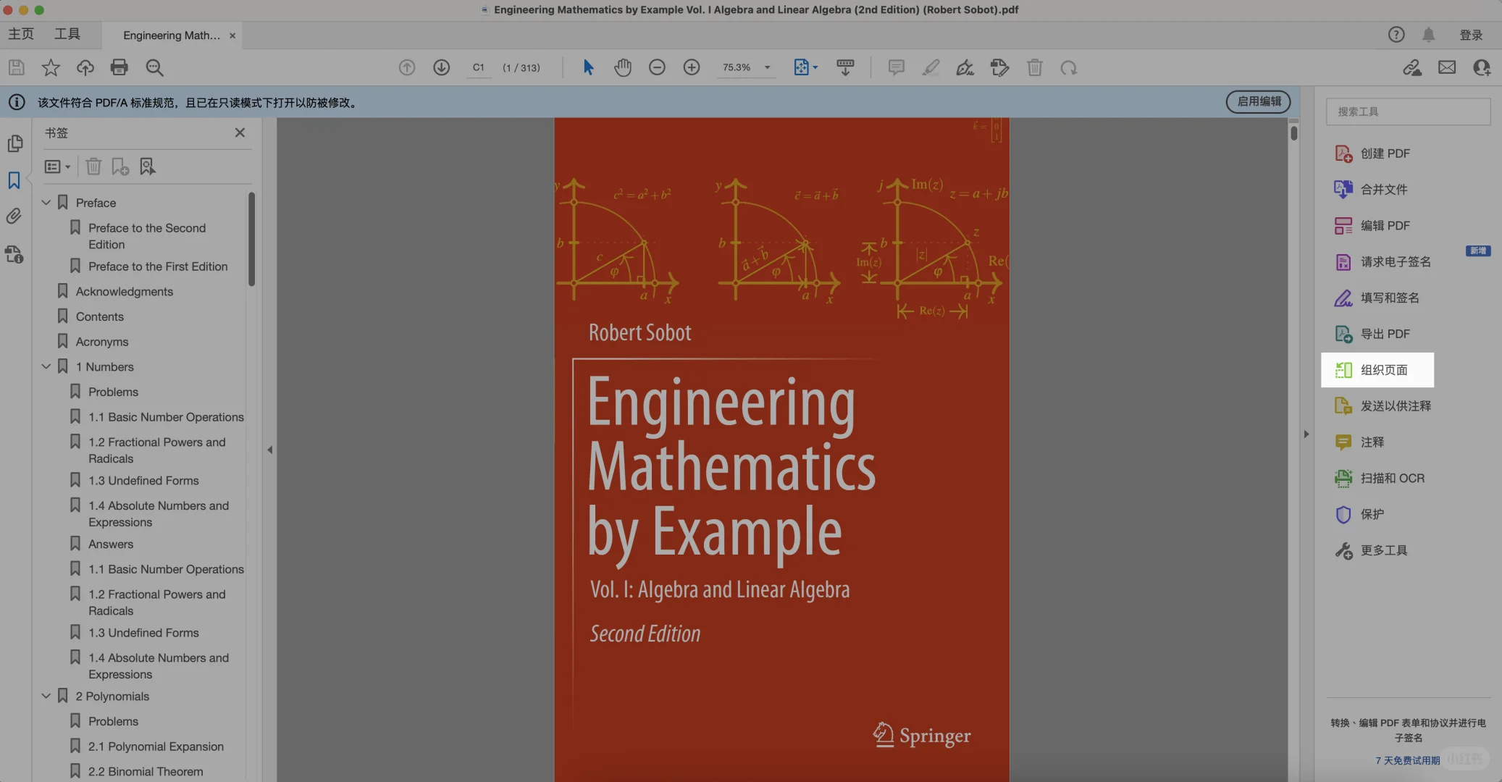Screen dimensions: 1502x782
Task: Collapse the left navigation pane arrow
Action: pyautogui.click(x=270, y=450)
